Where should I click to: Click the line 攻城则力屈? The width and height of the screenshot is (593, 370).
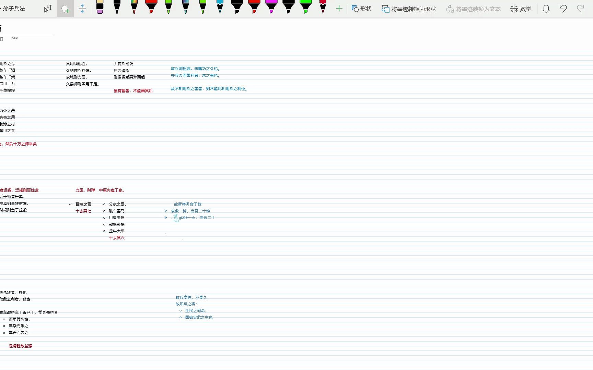click(77, 77)
